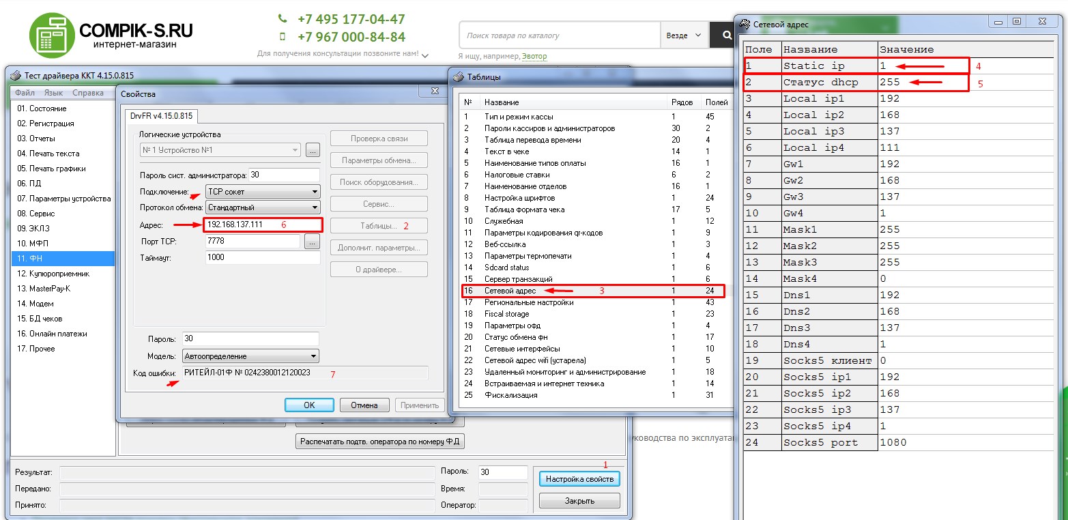This screenshot has width=1068, height=520.
Task: Open the Файл menu
Action: click(25, 93)
